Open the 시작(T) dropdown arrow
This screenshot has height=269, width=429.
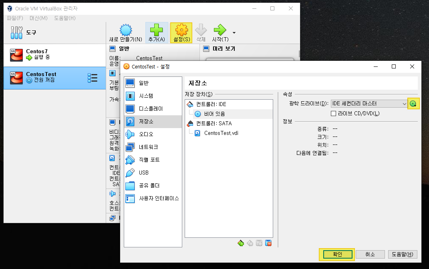click(234, 33)
